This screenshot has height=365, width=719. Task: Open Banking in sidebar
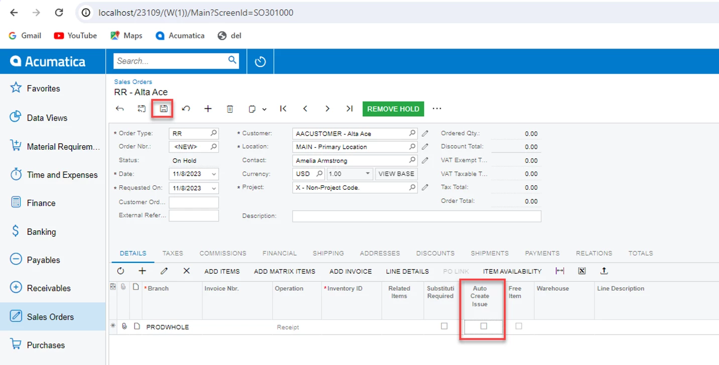(x=53, y=231)
